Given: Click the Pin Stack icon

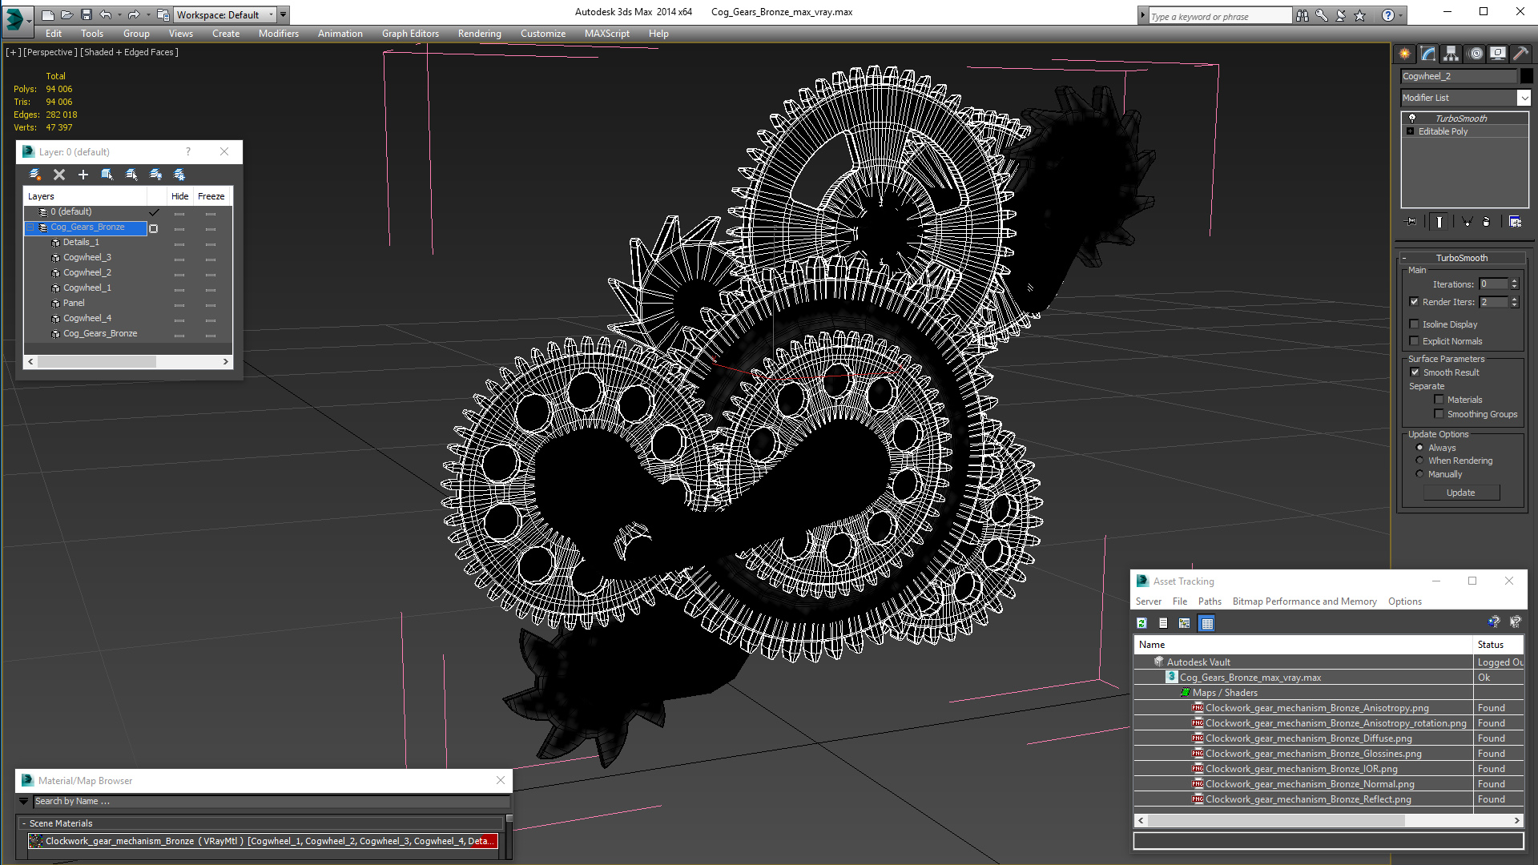Looking at the screenshot, I should (x=1411, y=222).
